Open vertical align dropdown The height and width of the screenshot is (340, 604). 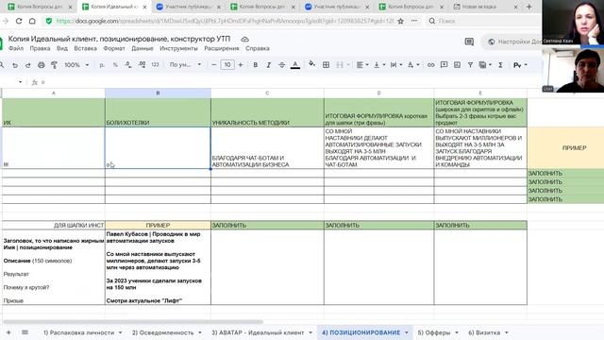coord(379,65)
